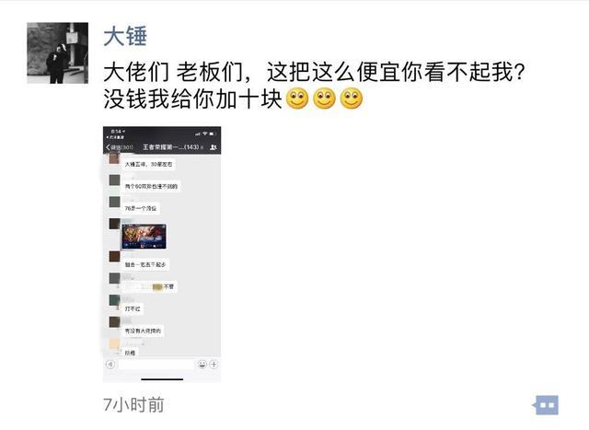Tap the 有没有大佬 message bubble
The height and width of the screenshot is (430, 589).
tap(143, 331)
